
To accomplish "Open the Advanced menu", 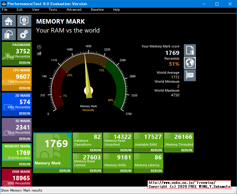I will click(x=74, y=10).
